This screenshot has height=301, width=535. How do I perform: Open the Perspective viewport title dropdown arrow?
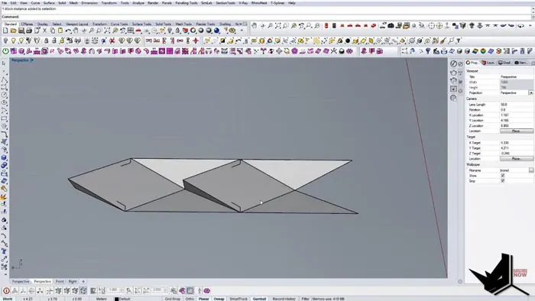click(x=32, y=60)
